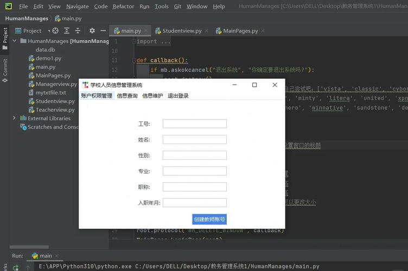408x271 pixels.
Task: Open 账户权限管理 menu in the app window
Action: click(x=97, y=95)
